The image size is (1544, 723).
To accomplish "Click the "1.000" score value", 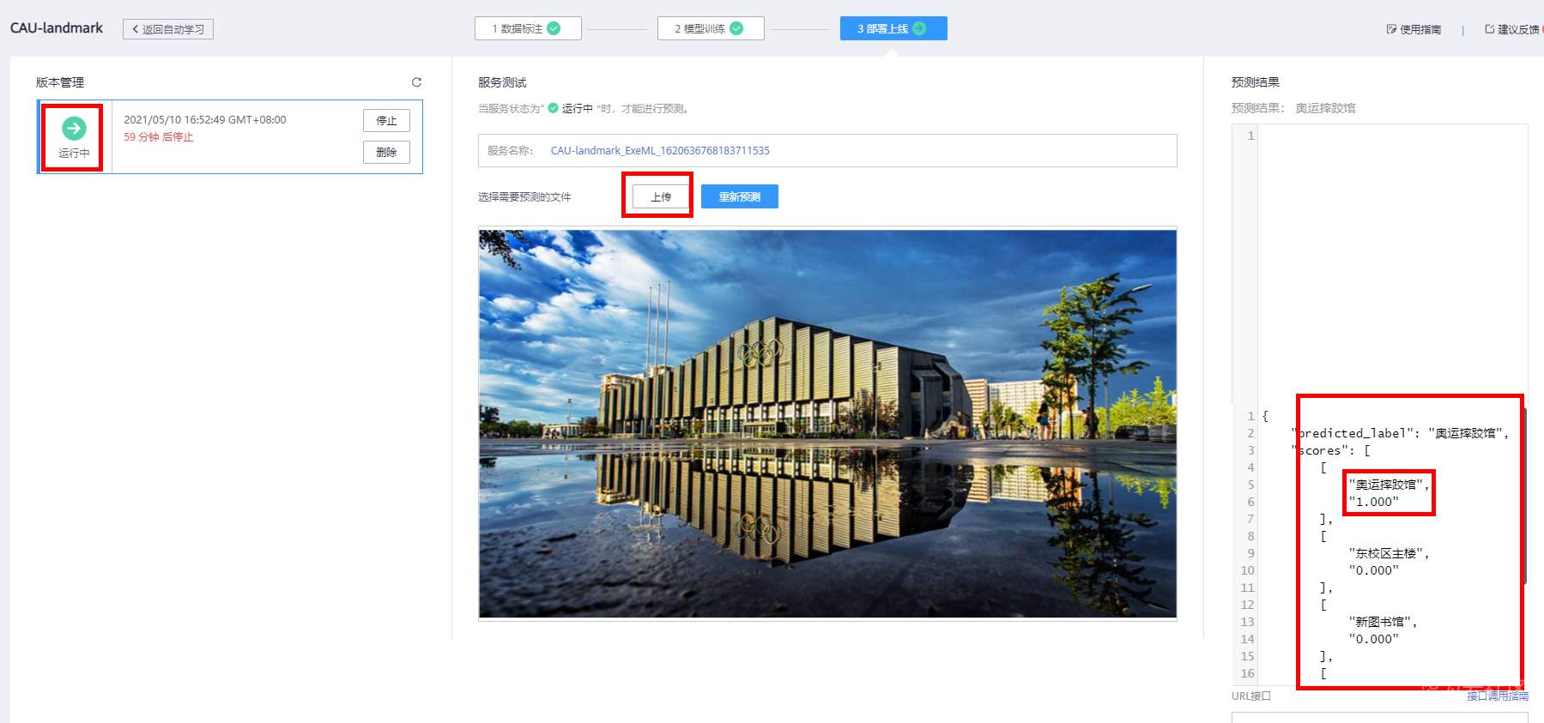I will pyautogui.click(x=1373, y=502).
